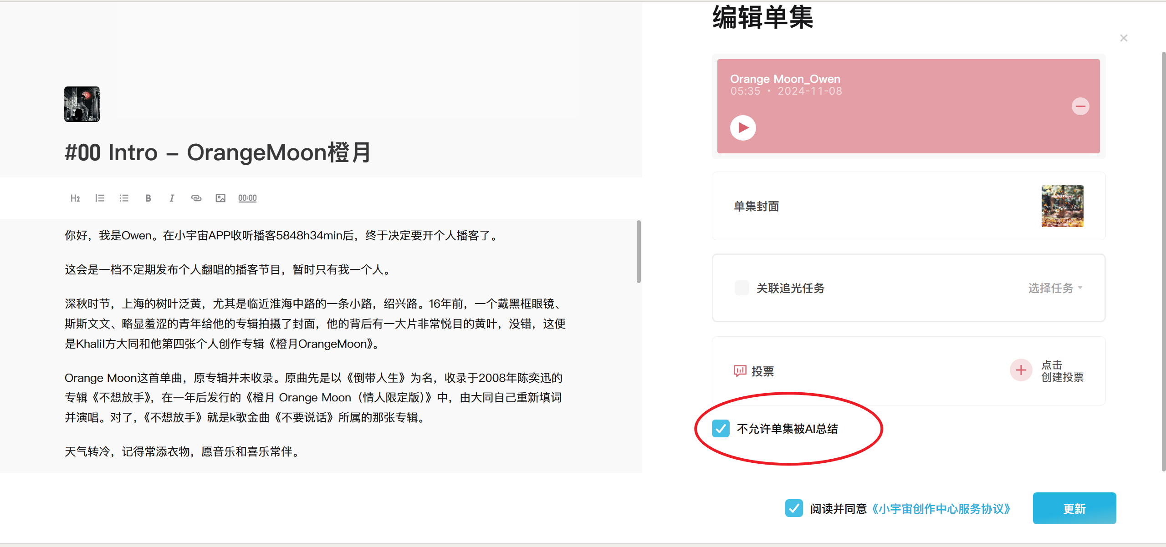The height and width of the screenshot is (547, 1166).
Task: Toggle bold text formatting
Action: (x=148, y=198)
